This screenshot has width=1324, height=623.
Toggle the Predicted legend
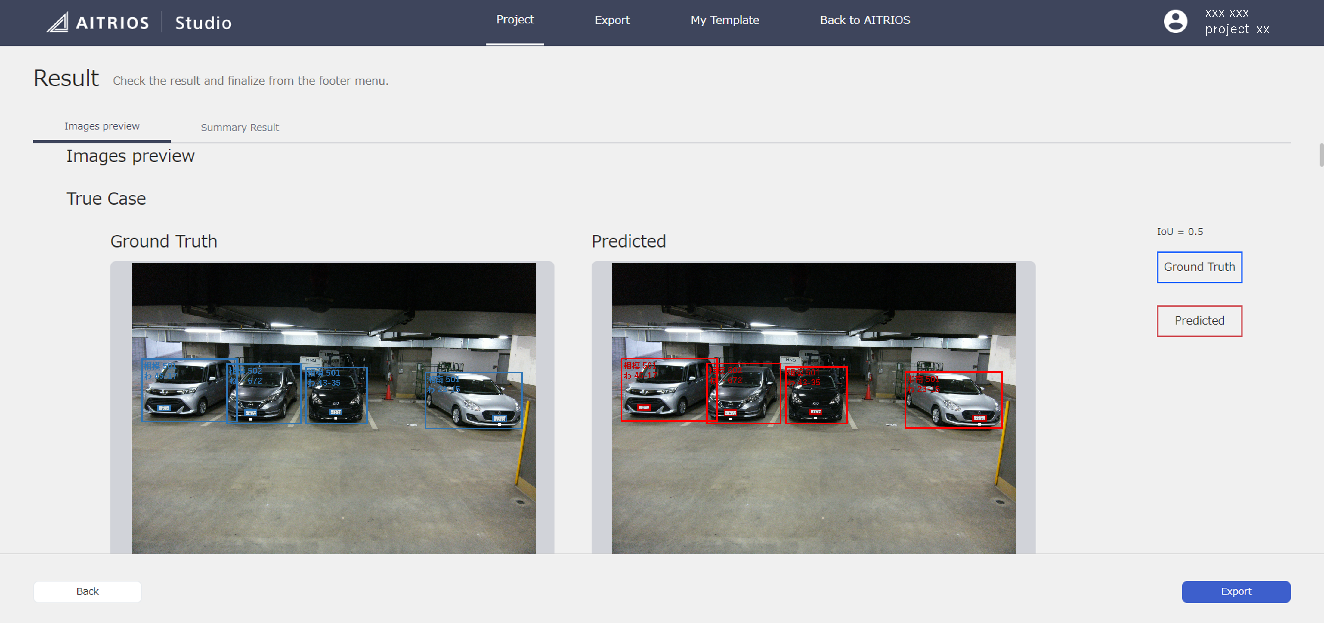tap(1199, 320)
